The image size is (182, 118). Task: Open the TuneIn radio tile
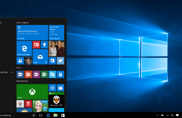pyautogui.click(x=20, y=104)
